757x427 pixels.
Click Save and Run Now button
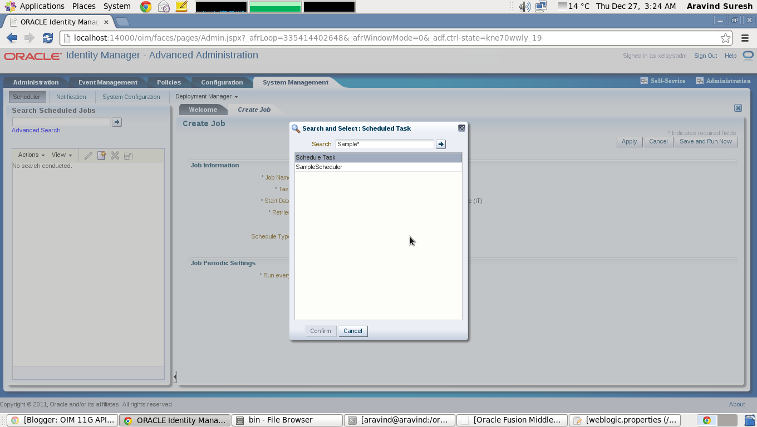(706, 141)
